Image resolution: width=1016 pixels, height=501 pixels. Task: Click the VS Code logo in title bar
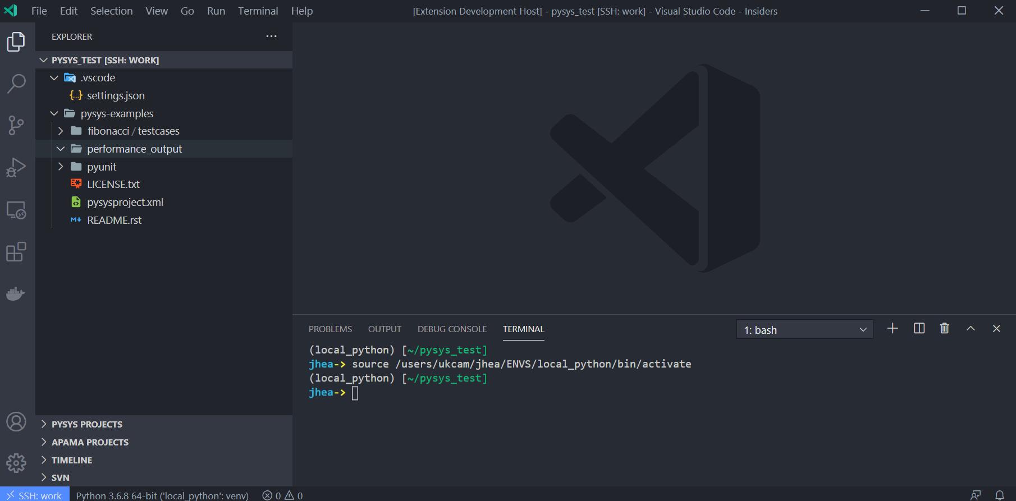point(11,11)
